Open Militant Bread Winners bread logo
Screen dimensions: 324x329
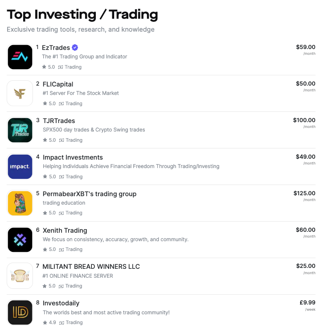[20, 276]
